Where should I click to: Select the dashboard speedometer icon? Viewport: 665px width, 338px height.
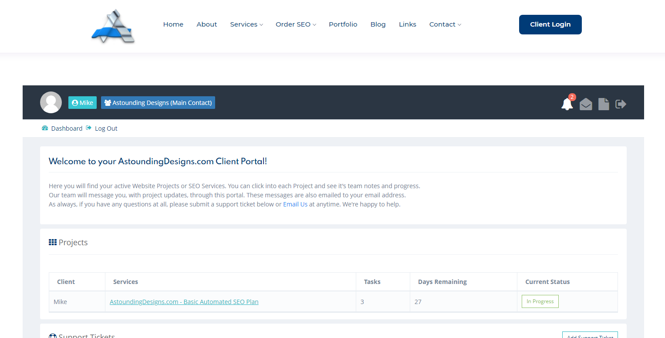point(45,128)
